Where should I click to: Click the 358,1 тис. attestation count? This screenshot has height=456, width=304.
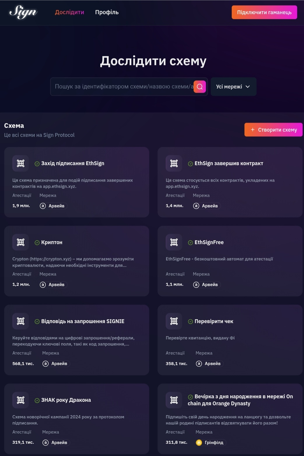[x=176, y=364]
